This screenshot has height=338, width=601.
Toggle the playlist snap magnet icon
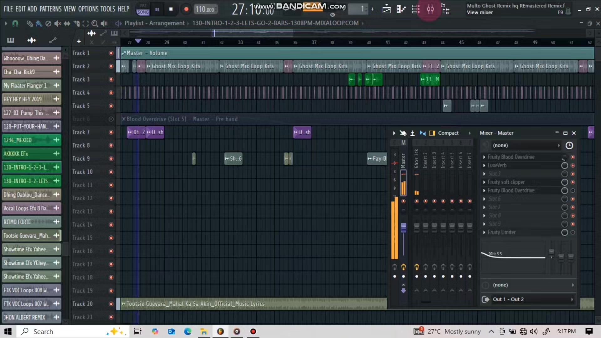pos(15,23)
